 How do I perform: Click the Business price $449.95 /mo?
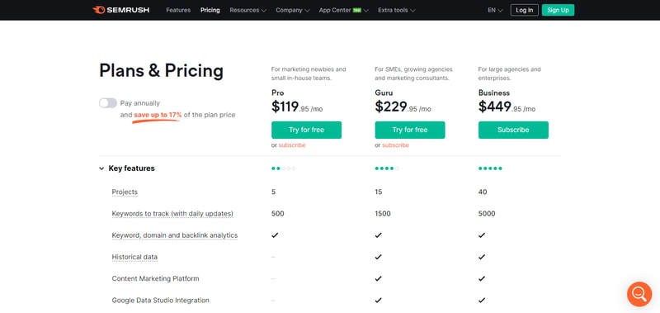click(507, 107)
